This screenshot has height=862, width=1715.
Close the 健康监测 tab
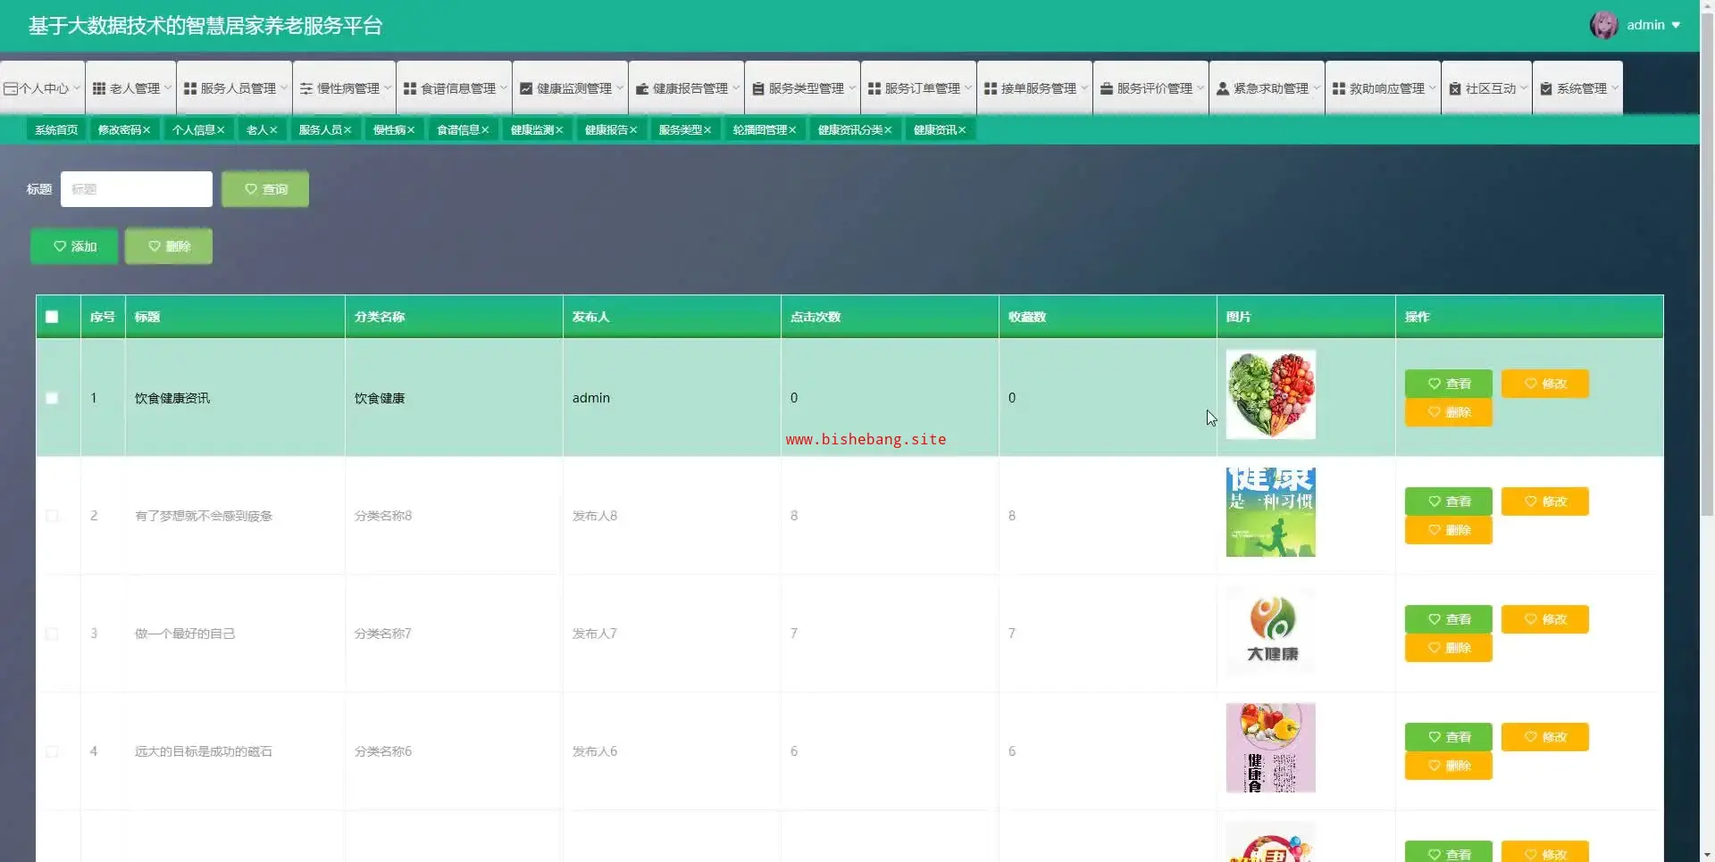tap(559, 130)
